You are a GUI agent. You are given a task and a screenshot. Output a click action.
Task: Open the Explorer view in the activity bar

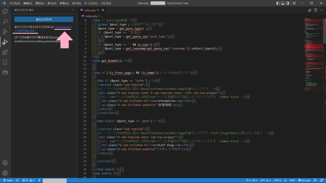5,11
